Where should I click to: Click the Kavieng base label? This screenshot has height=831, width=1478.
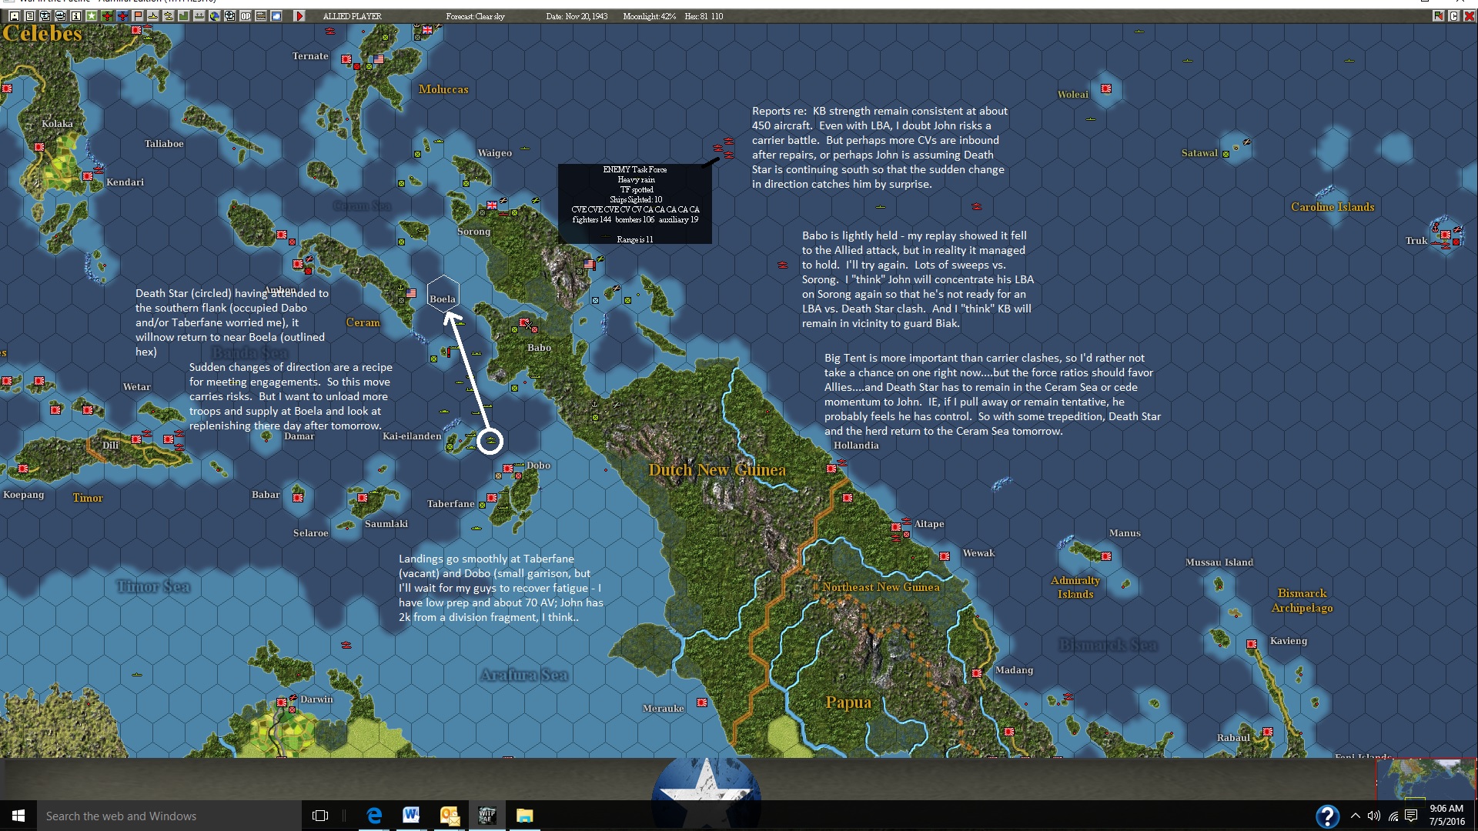[1289, 641]
